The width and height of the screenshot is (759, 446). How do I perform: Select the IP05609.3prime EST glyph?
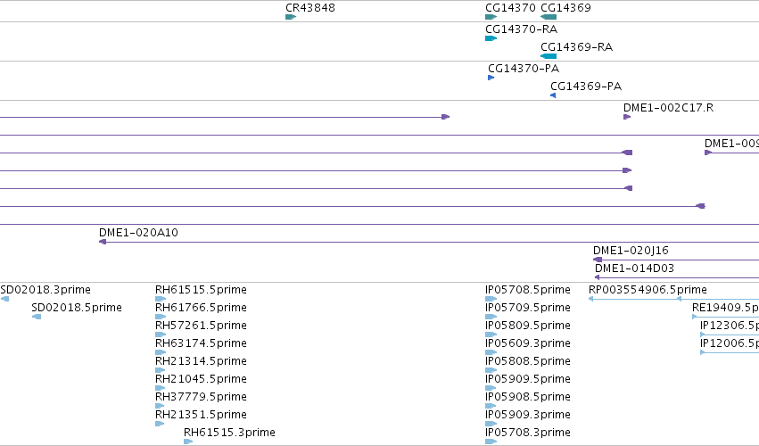point(491,352)
